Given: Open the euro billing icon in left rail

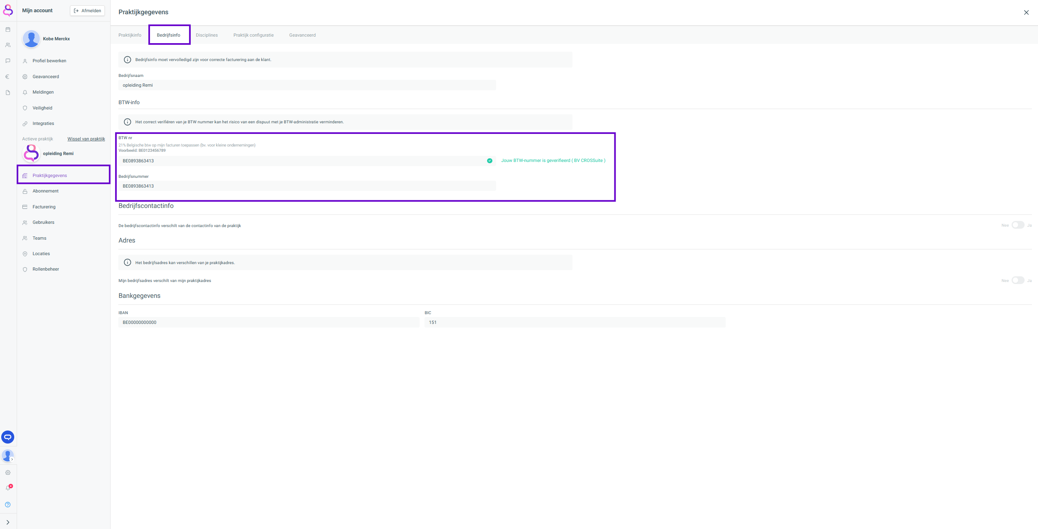Looking at the screenshot, I should [8, 77].
